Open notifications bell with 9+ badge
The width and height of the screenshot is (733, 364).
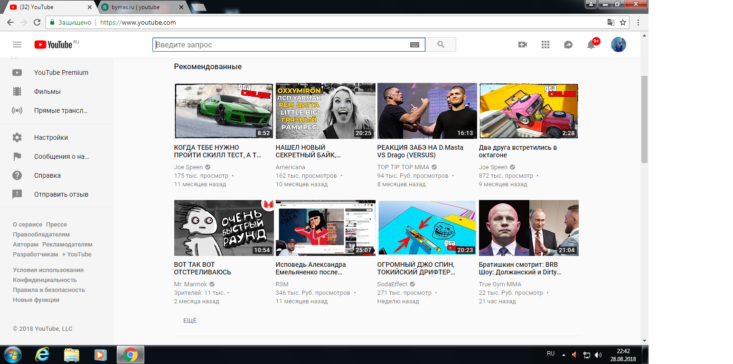tap(592, 44)
